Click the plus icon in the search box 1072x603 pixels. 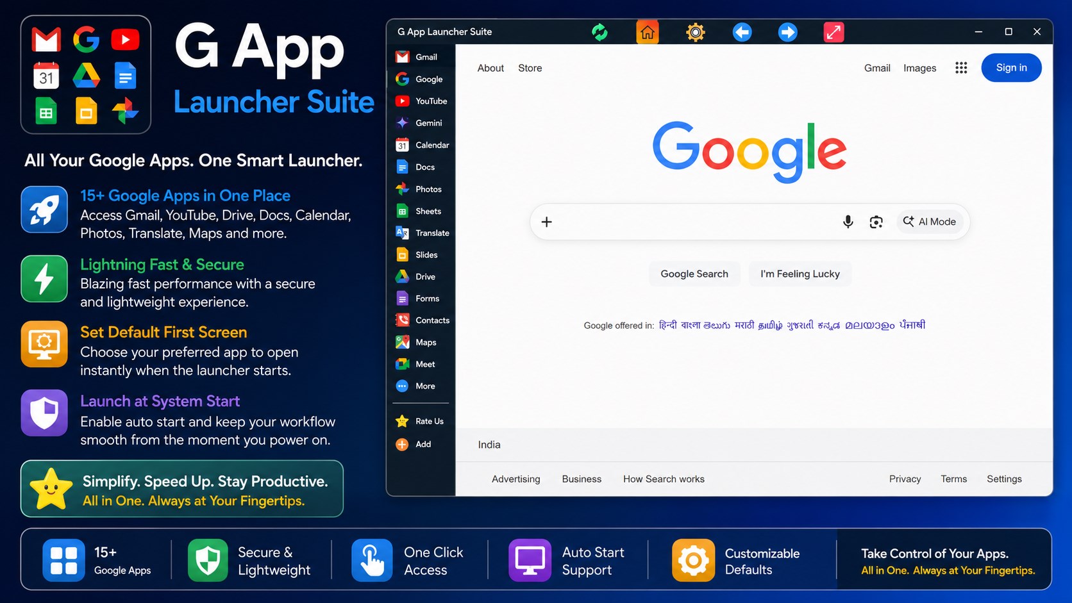[x=546, y=222]
